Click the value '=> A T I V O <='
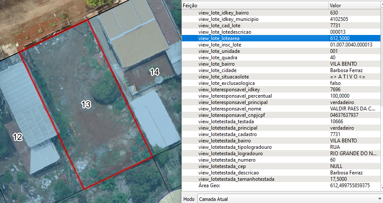This screenshot has width=383, height=203. (x=348, y=77)
